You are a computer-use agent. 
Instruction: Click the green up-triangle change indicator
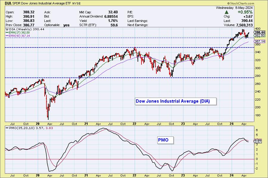(x=227, y=12)
